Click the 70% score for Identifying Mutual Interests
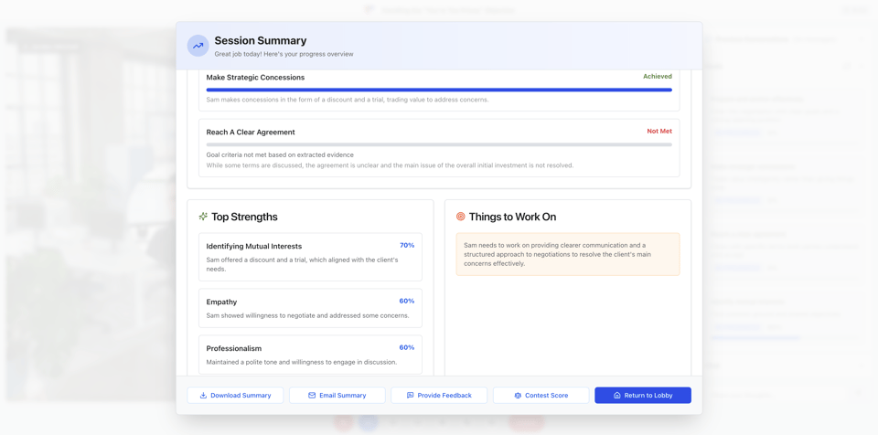 tap(407, 246)
